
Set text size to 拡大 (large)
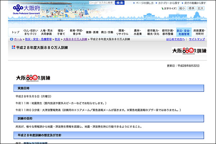point(201,8)
